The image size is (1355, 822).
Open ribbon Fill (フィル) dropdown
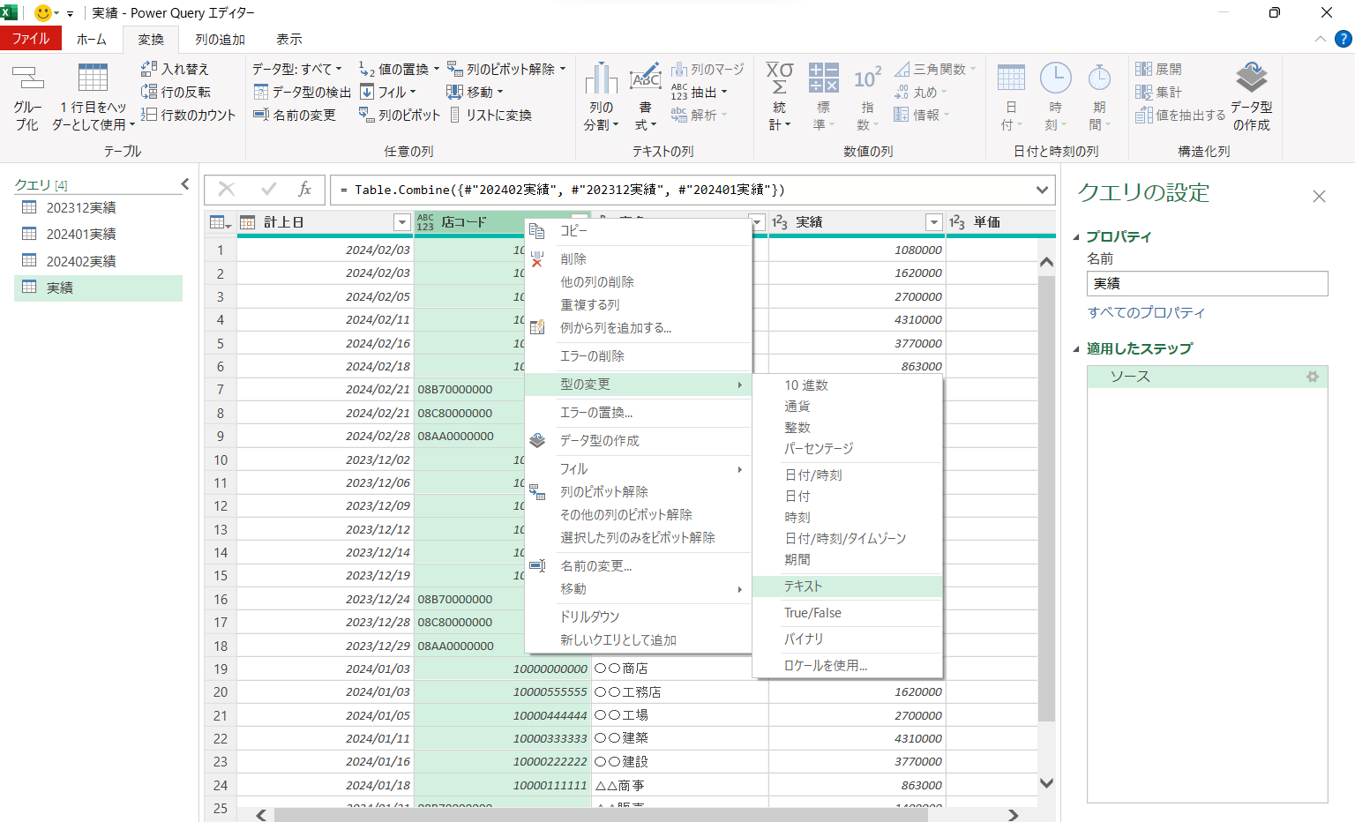[413, 92]
